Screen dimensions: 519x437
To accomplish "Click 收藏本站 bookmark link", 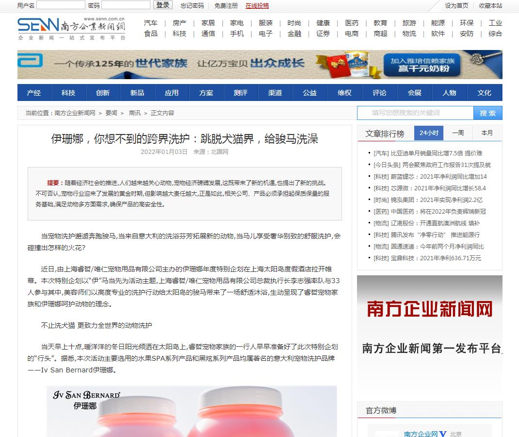I will [490, 6].
